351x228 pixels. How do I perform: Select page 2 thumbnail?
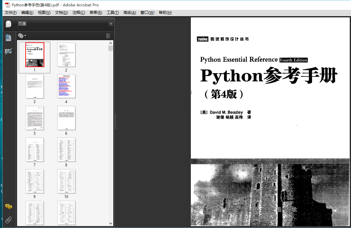point(66,55)
